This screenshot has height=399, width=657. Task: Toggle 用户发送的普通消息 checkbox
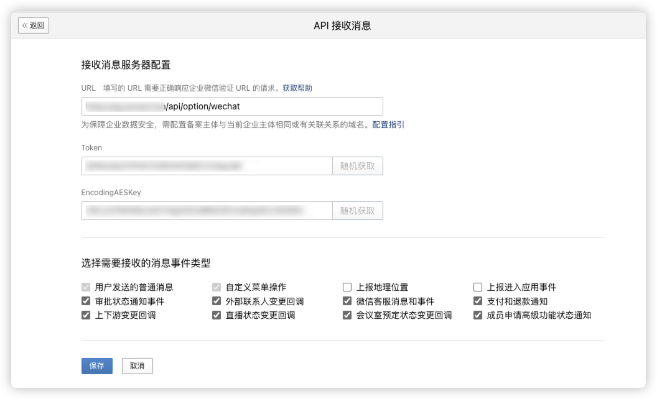(x=86, y=287)
